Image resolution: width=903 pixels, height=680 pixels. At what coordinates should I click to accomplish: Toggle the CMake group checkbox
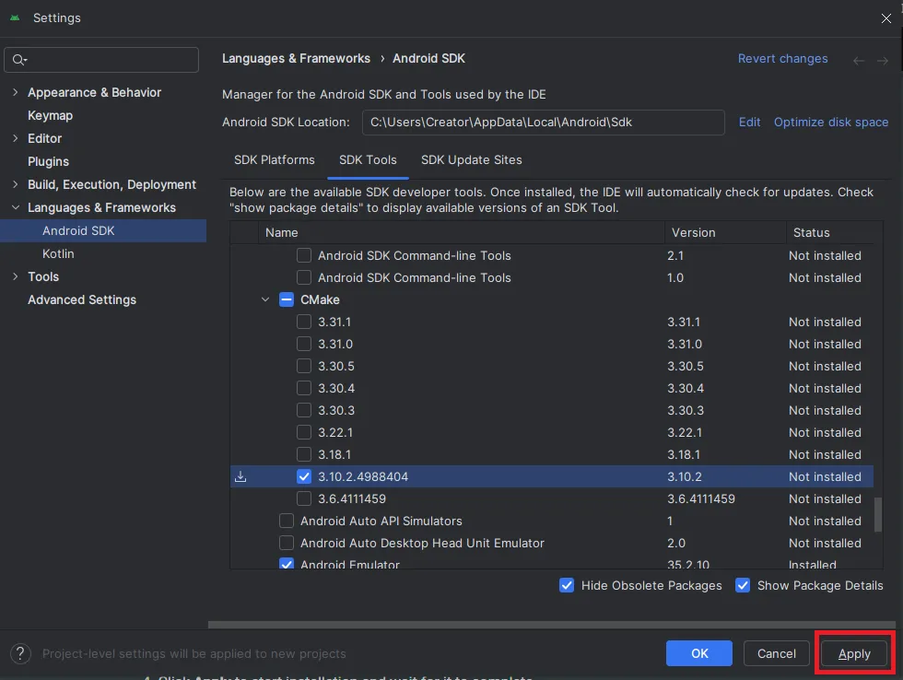(287, 299)
